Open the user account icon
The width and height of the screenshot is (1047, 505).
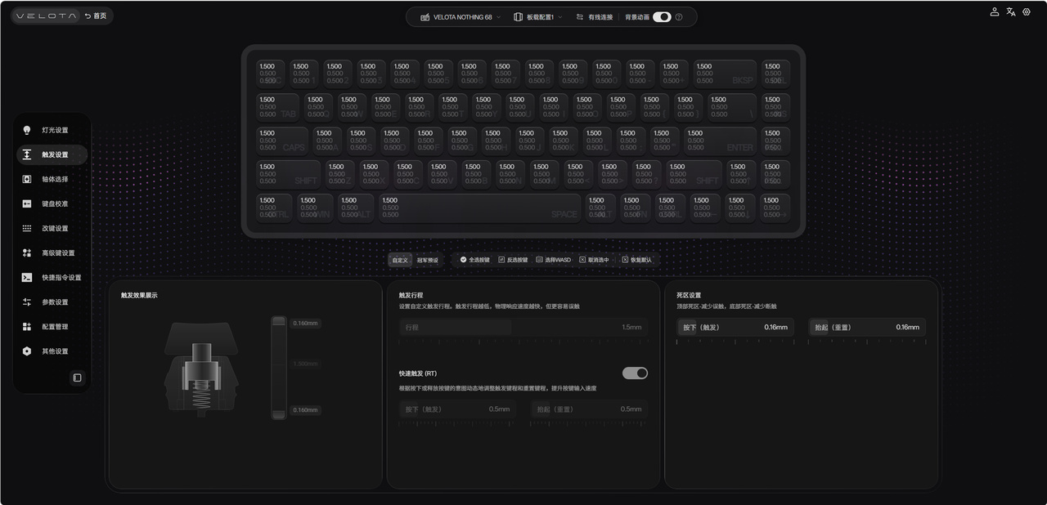(x=995, y=11)
